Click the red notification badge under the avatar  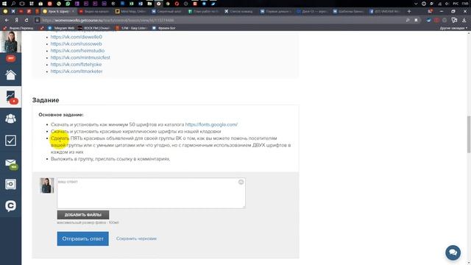[x=10, y=58]
